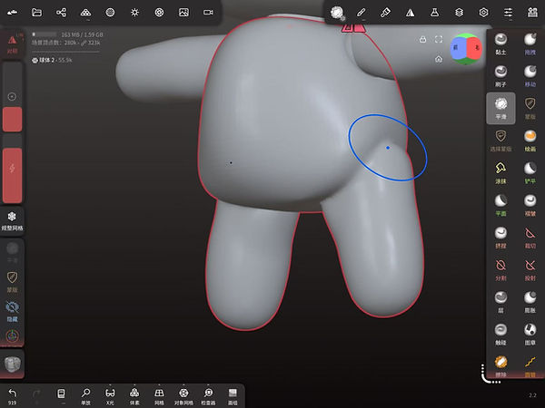Open the background image menu
Screen dimensions: 545x408
coord(183,13)
